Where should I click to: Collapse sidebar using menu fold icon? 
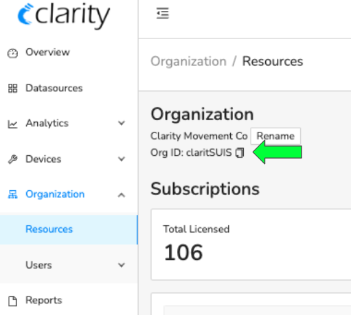(x=163, y=13)
